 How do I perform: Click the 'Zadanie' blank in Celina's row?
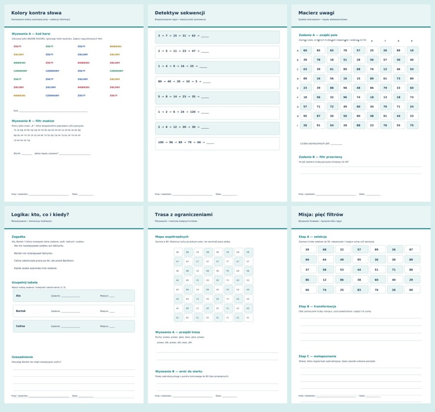(71, 326)
